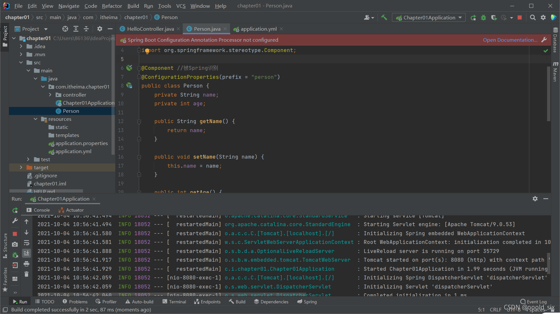The width and height of the screenshot is (560, 314).
Task: Click the up arrow in console toolbar
Action: point(26,222)
